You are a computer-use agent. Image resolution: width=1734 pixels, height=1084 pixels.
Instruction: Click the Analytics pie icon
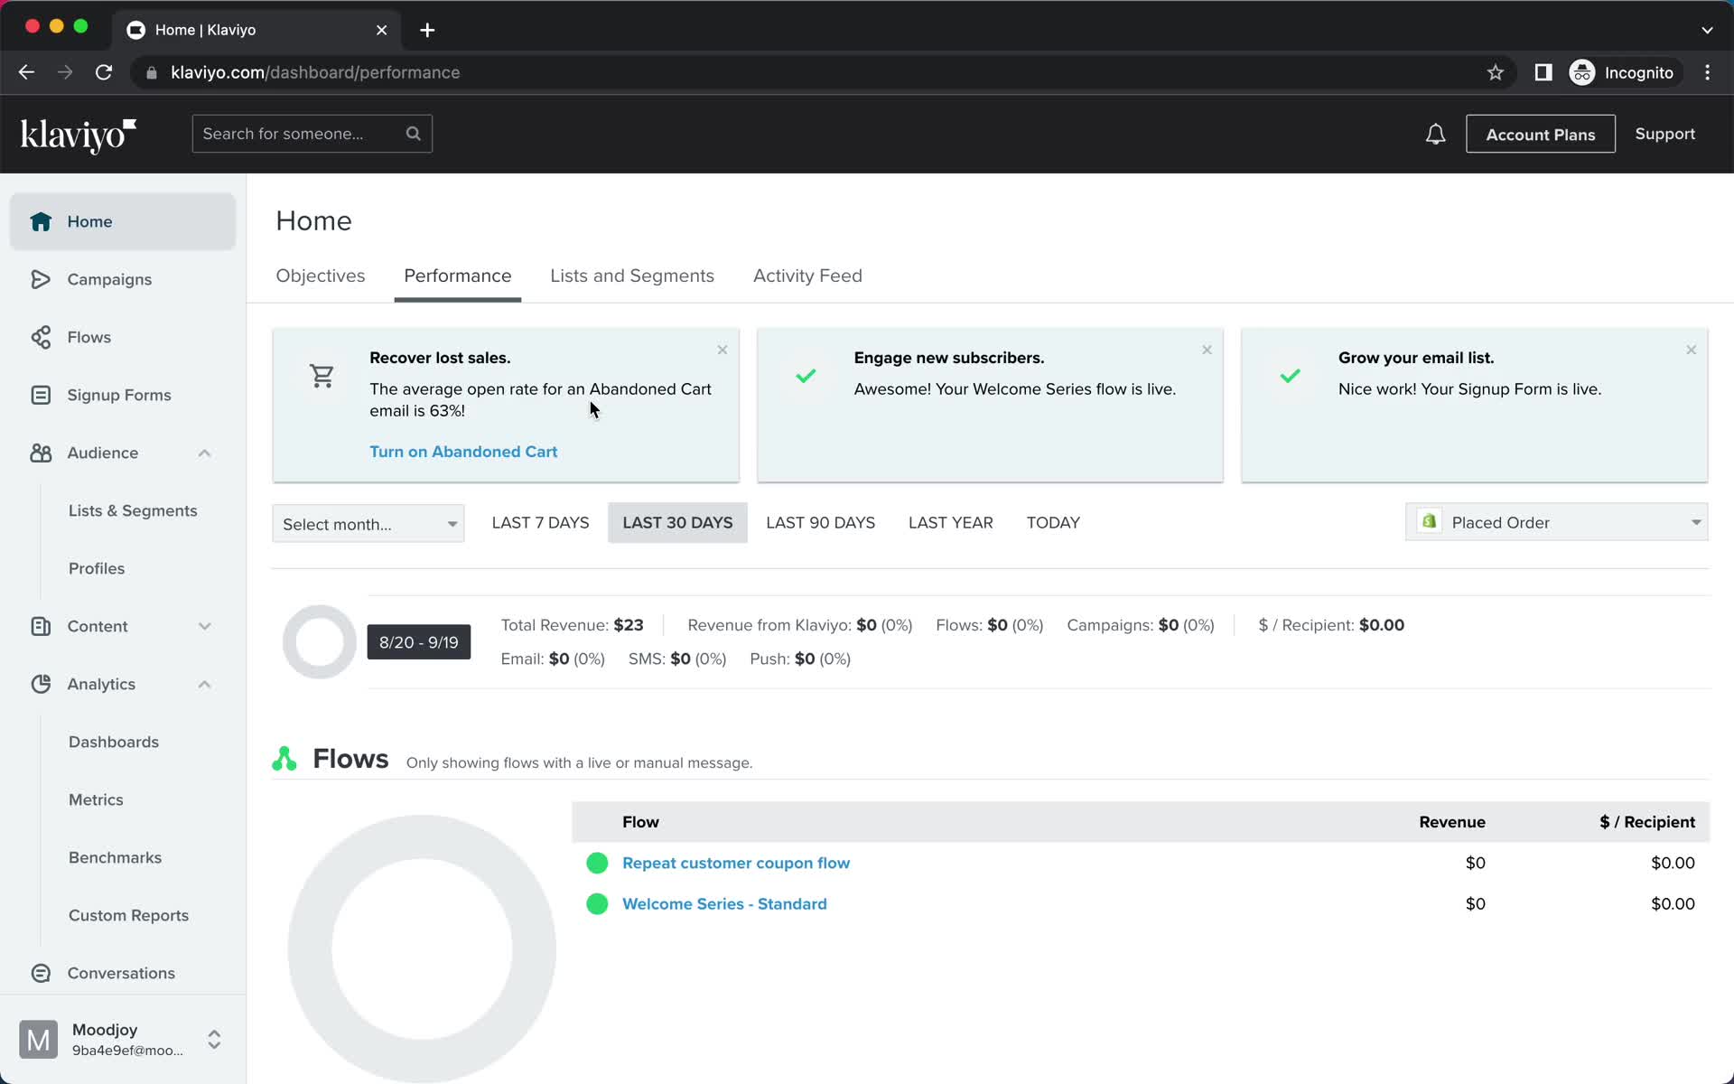click(41, 684)
